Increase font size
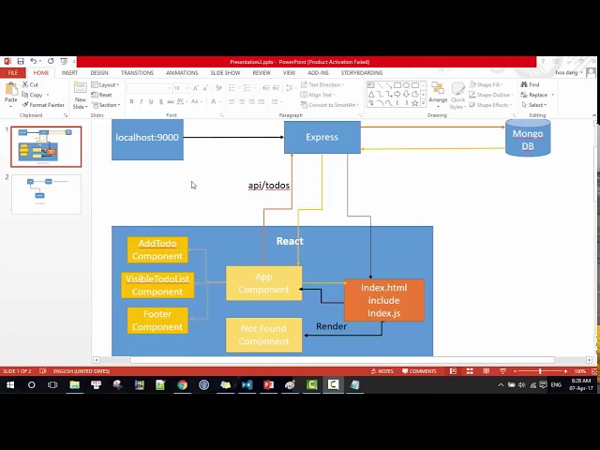 coord(196,88)
